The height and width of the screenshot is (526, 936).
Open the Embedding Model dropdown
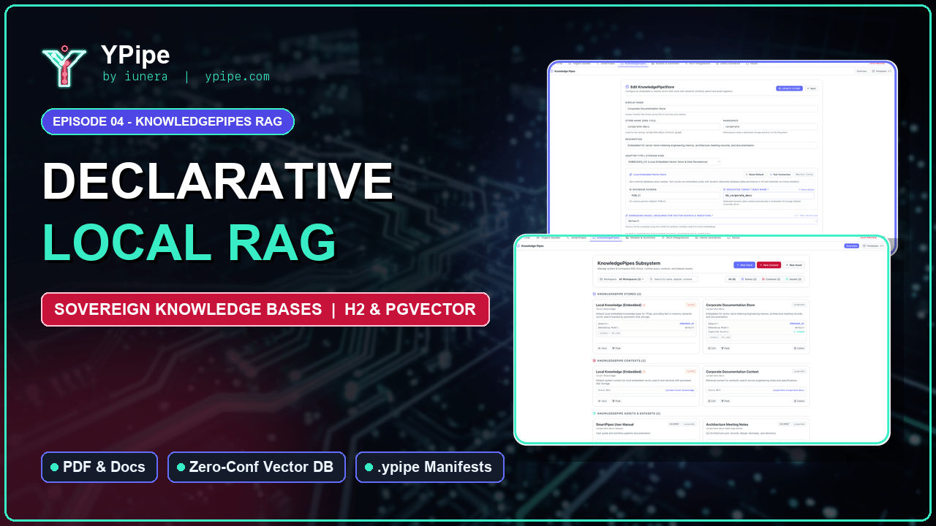(x=721, y=221)
